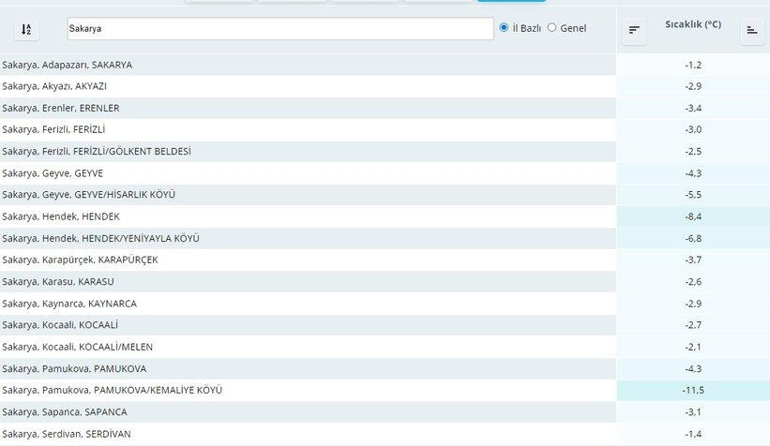Screen dimensions: 770x446
Task: Select the Sakarya, Adapazarı, SAKARYA row
Action: click(x=68, y=65)
